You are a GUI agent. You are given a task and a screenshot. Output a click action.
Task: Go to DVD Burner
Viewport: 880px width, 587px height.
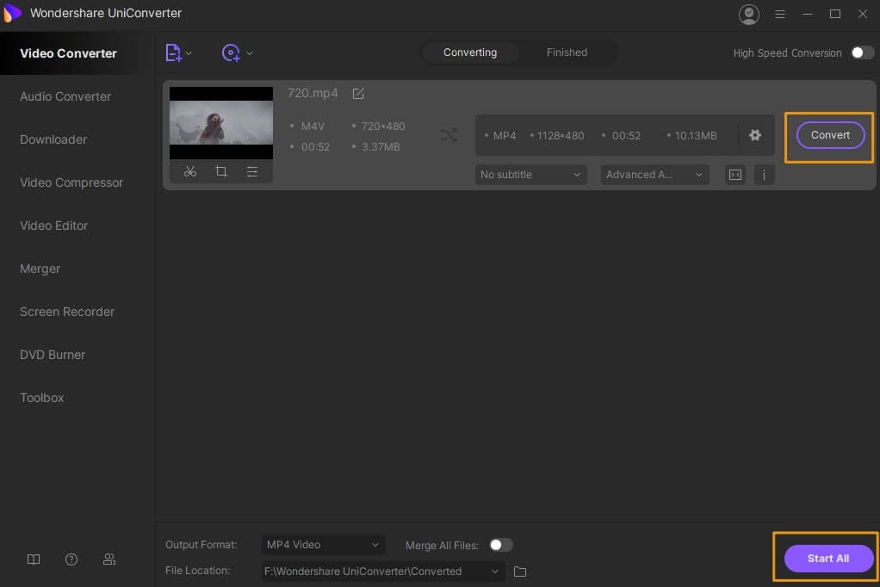53,355
